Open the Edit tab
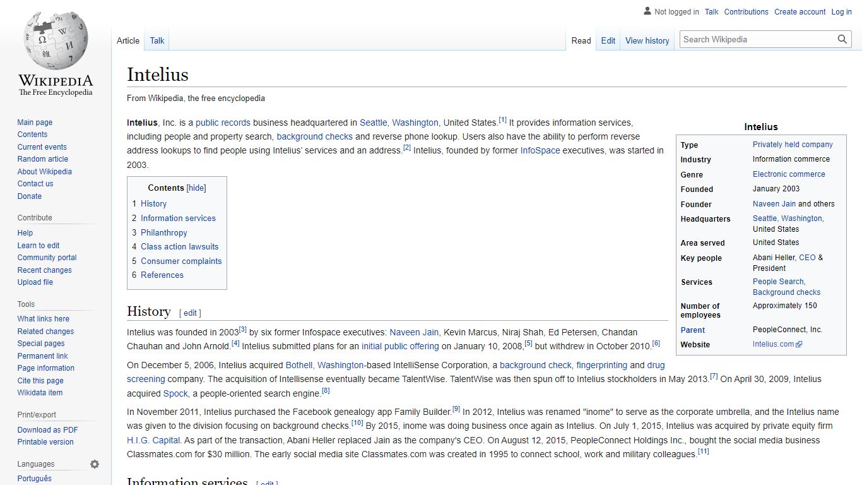This screenshot has width=862, height=485. pyautogui.click(x=608, y=40)
